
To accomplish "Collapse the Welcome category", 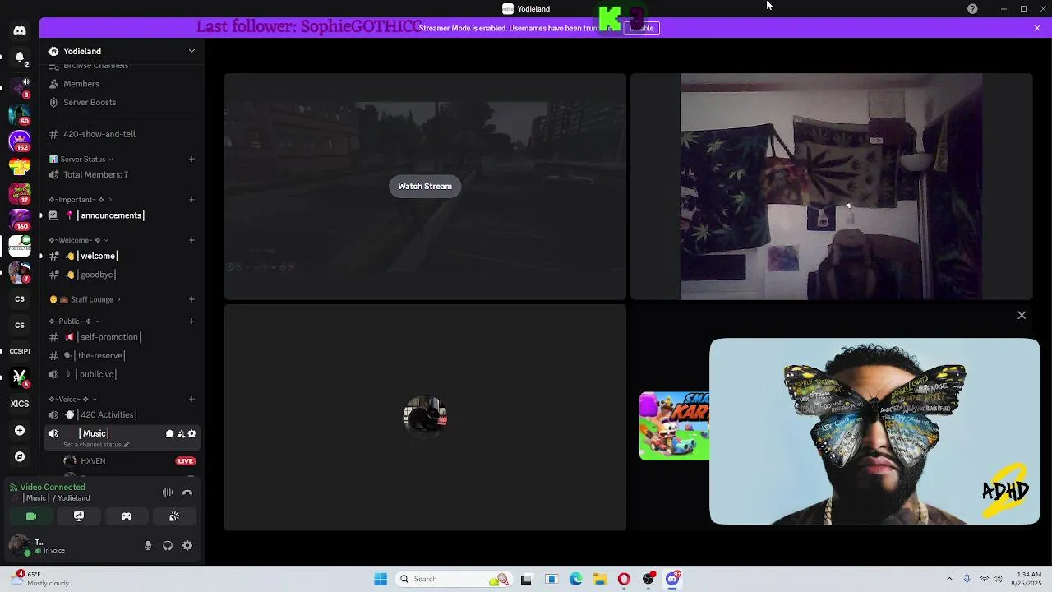I will pos(77,240).
